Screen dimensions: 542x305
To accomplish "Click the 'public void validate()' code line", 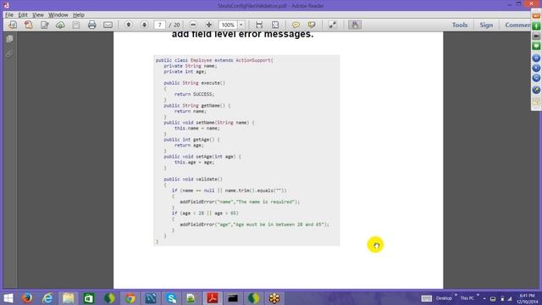I will 193,179.
